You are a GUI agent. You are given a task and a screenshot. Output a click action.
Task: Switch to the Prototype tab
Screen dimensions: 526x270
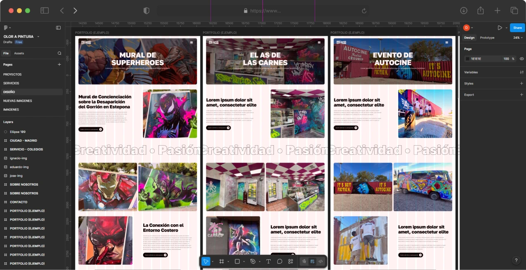tap(487, 38)
